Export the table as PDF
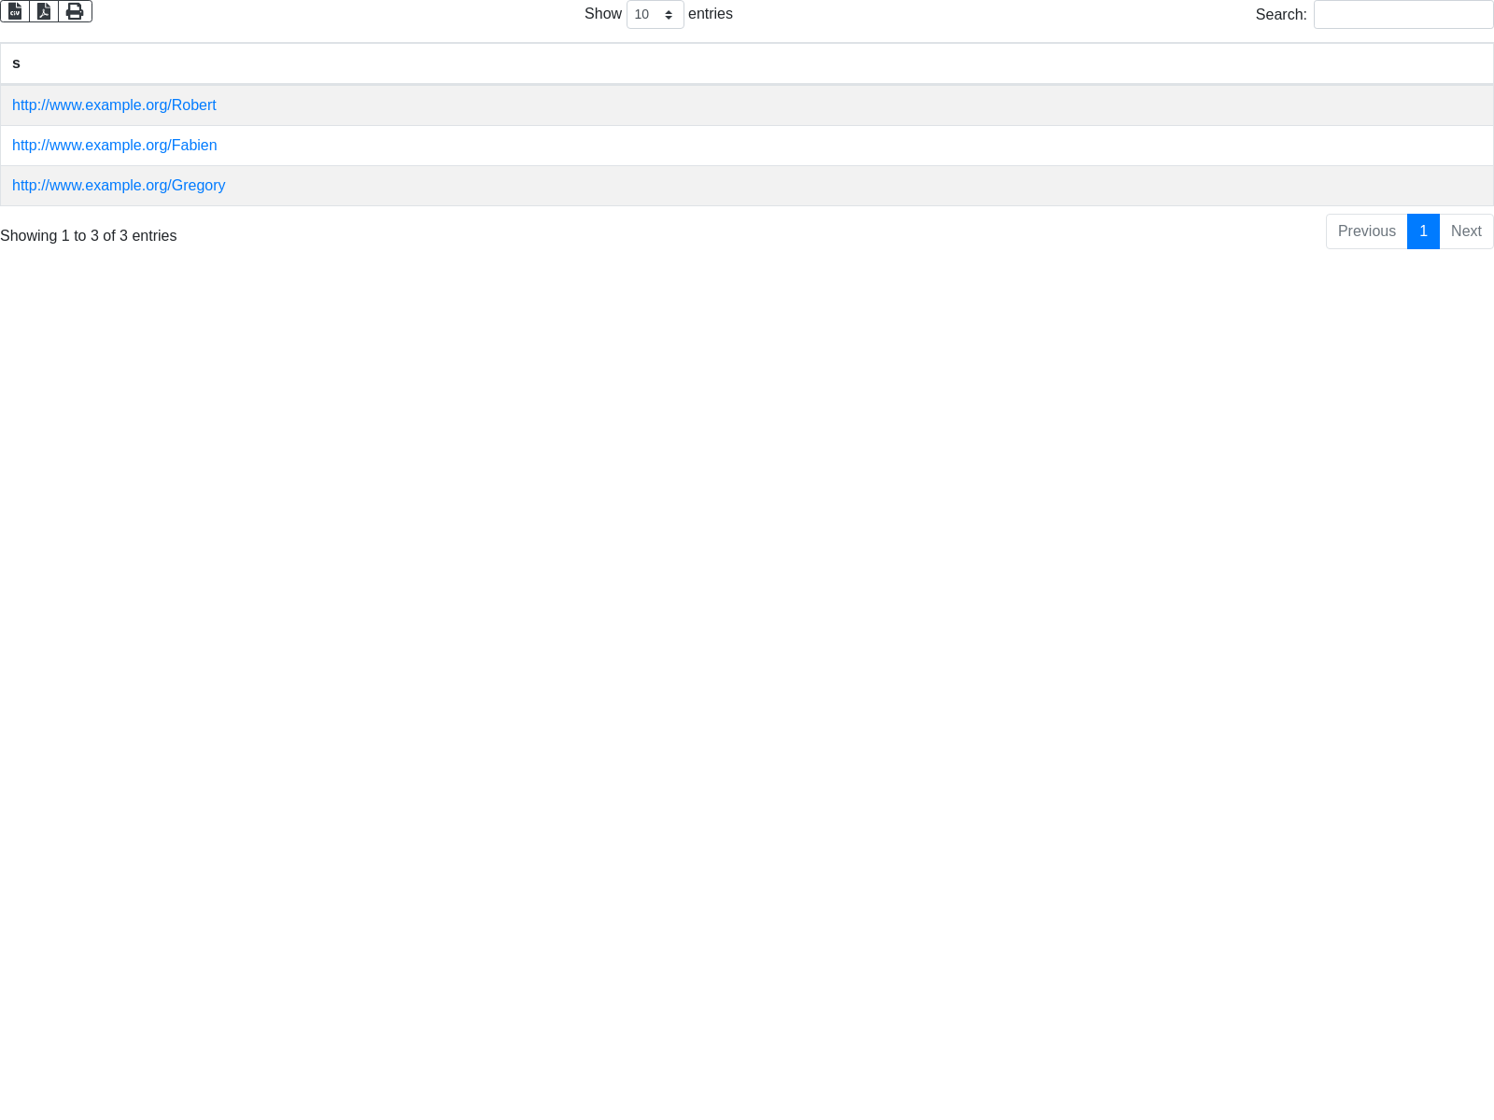Image resolution: width=1494 pixels, height=1120 pixels. pos(44,11)
